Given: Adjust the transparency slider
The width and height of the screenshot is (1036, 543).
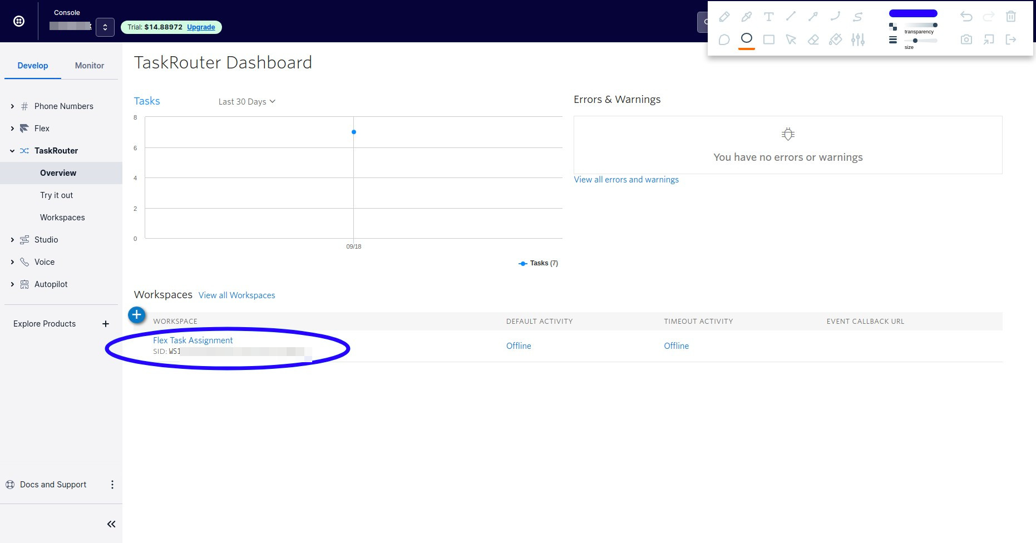Looking at the screenshot, I should pyautogui.click(x=921, y=25).
